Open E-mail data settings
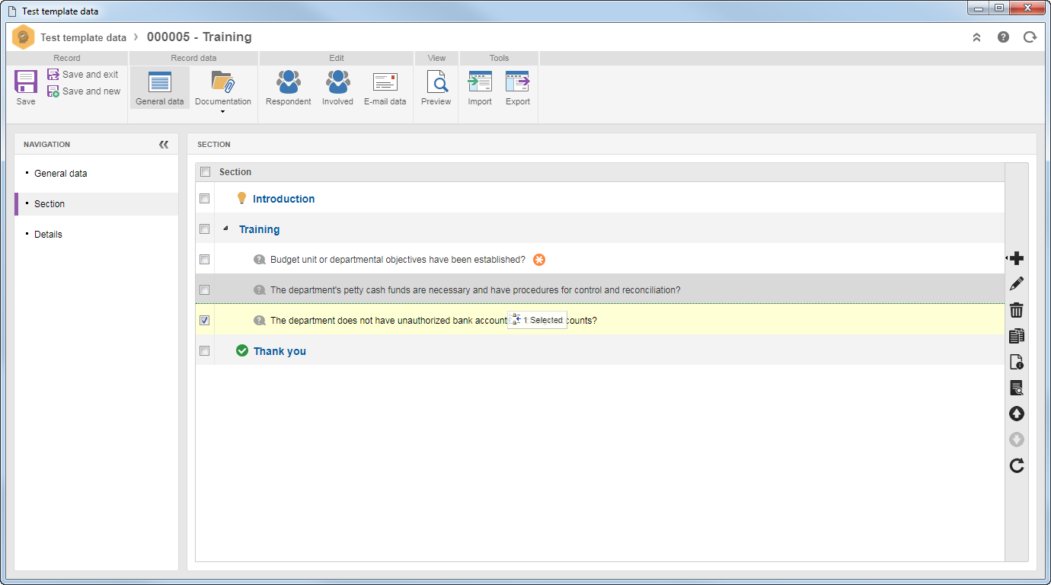 pos(385,88)
